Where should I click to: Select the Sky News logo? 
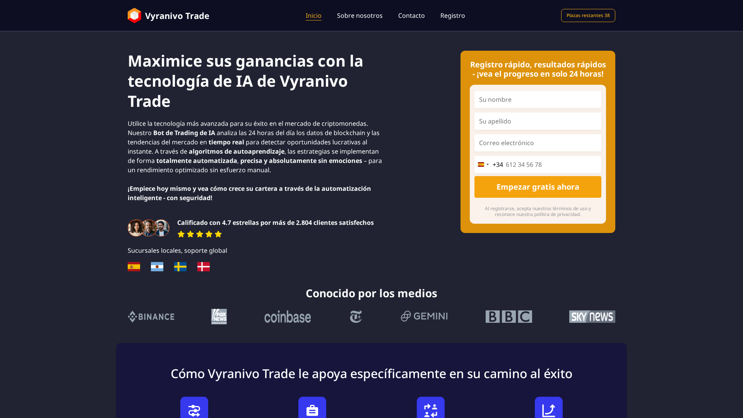point(592,316)
